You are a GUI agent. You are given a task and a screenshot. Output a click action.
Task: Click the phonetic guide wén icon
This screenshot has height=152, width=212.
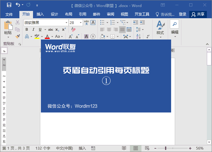click(x=86, y=22)
